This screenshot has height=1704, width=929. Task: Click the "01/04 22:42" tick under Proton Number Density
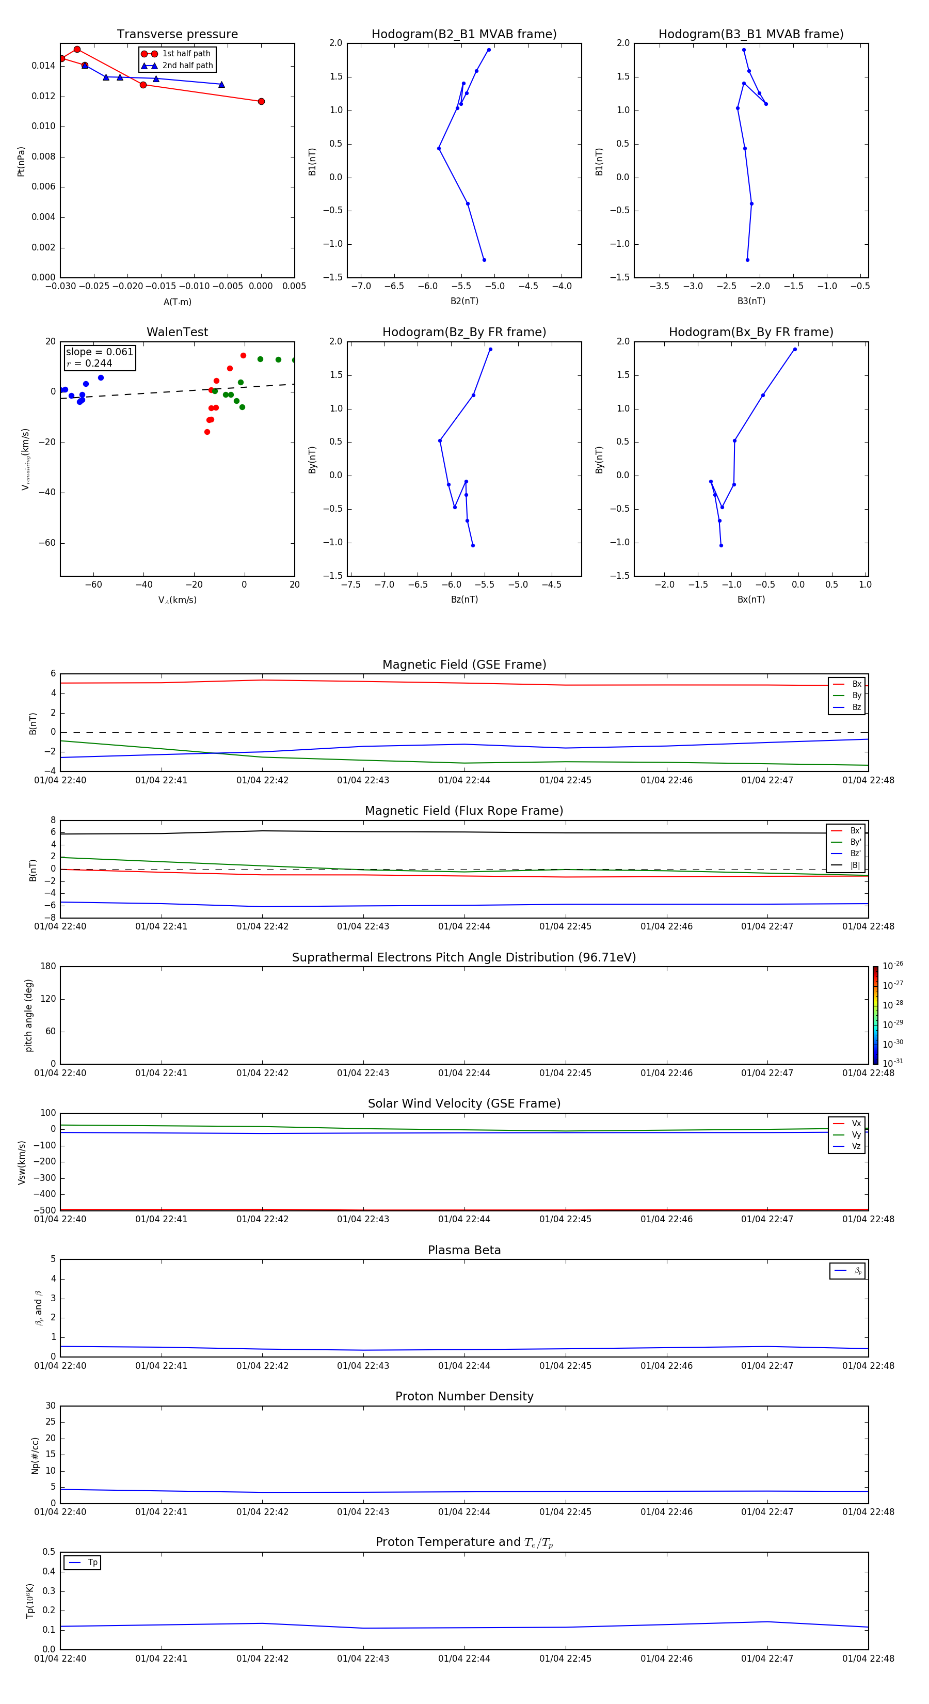pos(263,1512)
